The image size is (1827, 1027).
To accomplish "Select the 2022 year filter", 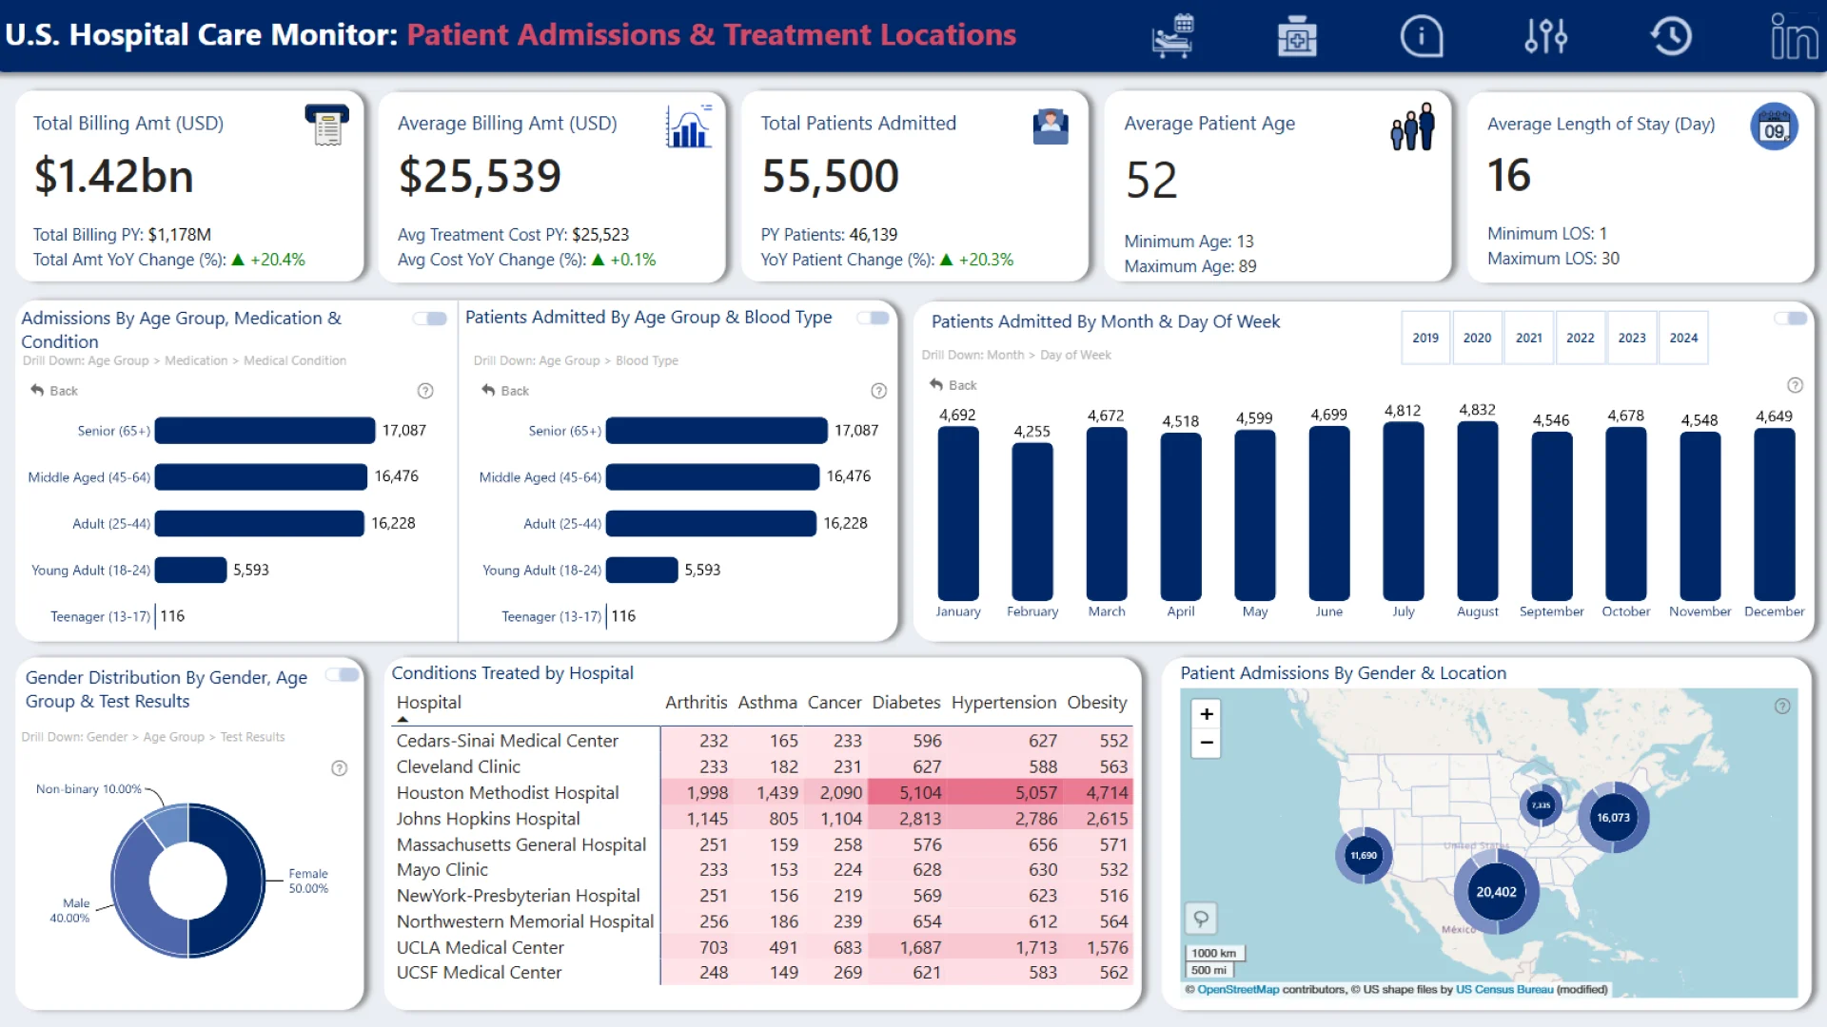I will (1580, 338).
